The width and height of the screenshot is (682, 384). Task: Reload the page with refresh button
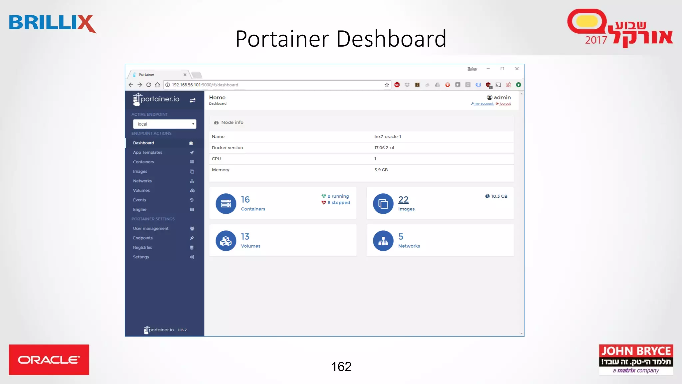point(149,85)
